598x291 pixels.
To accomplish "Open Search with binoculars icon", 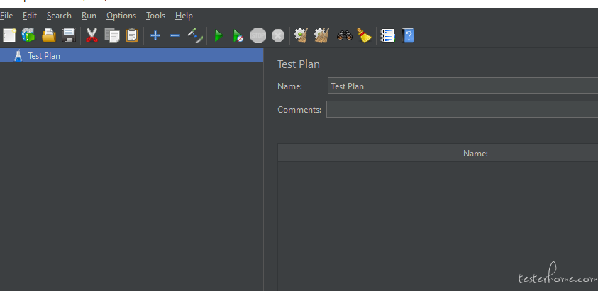I will click(x=345, y=35).
